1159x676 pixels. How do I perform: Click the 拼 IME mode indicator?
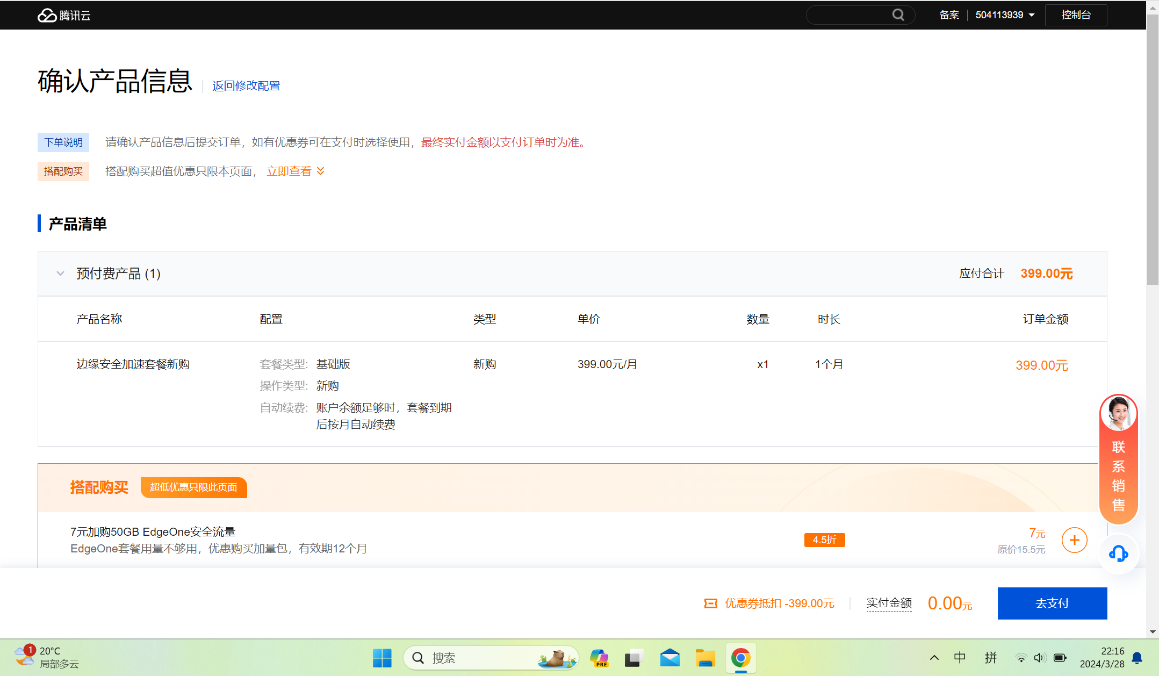pyautogui.click(x=991, y=658)
